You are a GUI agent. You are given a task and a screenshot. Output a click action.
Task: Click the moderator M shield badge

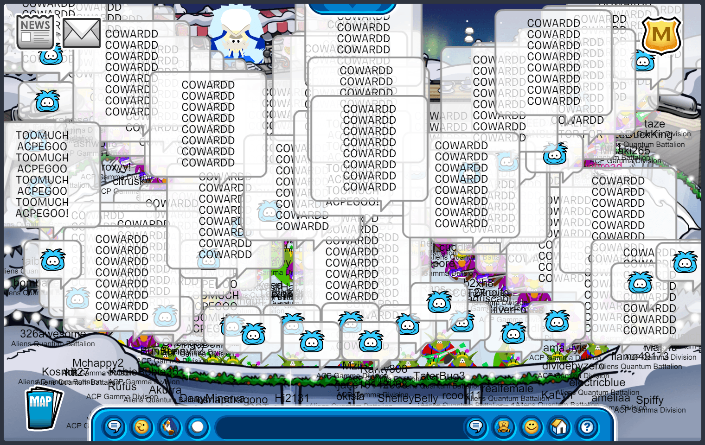[x=661, y=35]
